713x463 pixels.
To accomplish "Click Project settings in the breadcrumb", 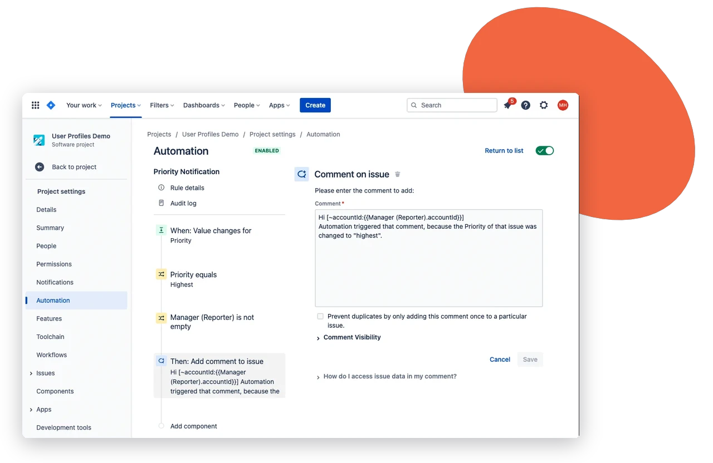I will click(x=272, y=134).
